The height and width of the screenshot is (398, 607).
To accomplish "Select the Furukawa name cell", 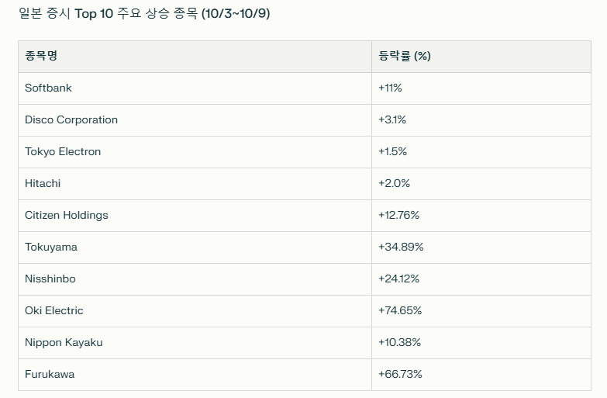I will 50,374.
